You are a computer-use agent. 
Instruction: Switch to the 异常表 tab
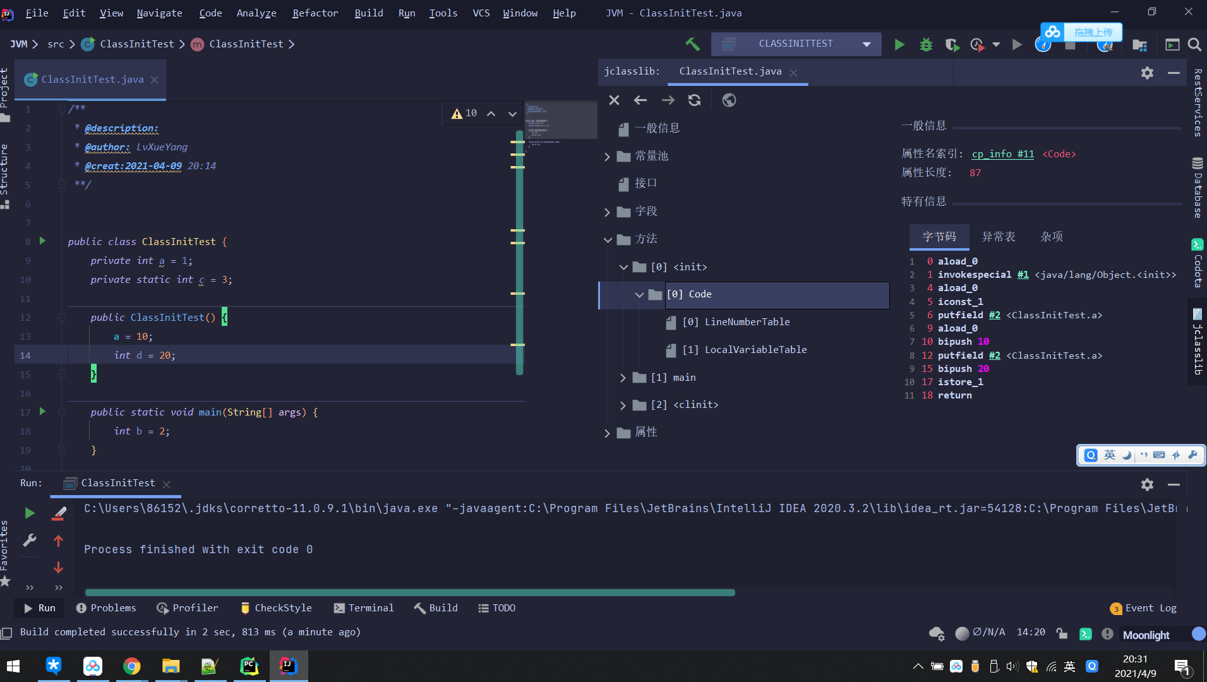[x=999, y=237]
